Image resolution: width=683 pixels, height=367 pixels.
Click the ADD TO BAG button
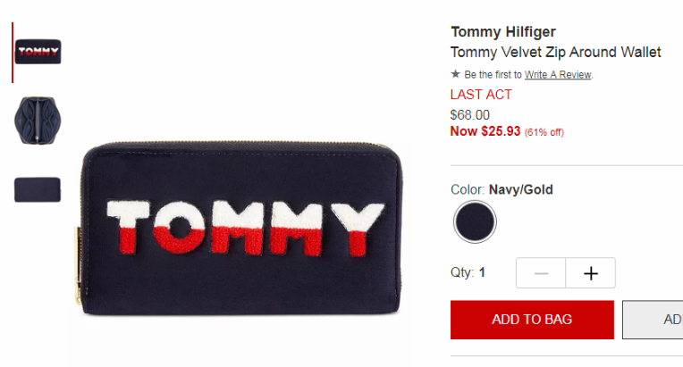point(532,320)
